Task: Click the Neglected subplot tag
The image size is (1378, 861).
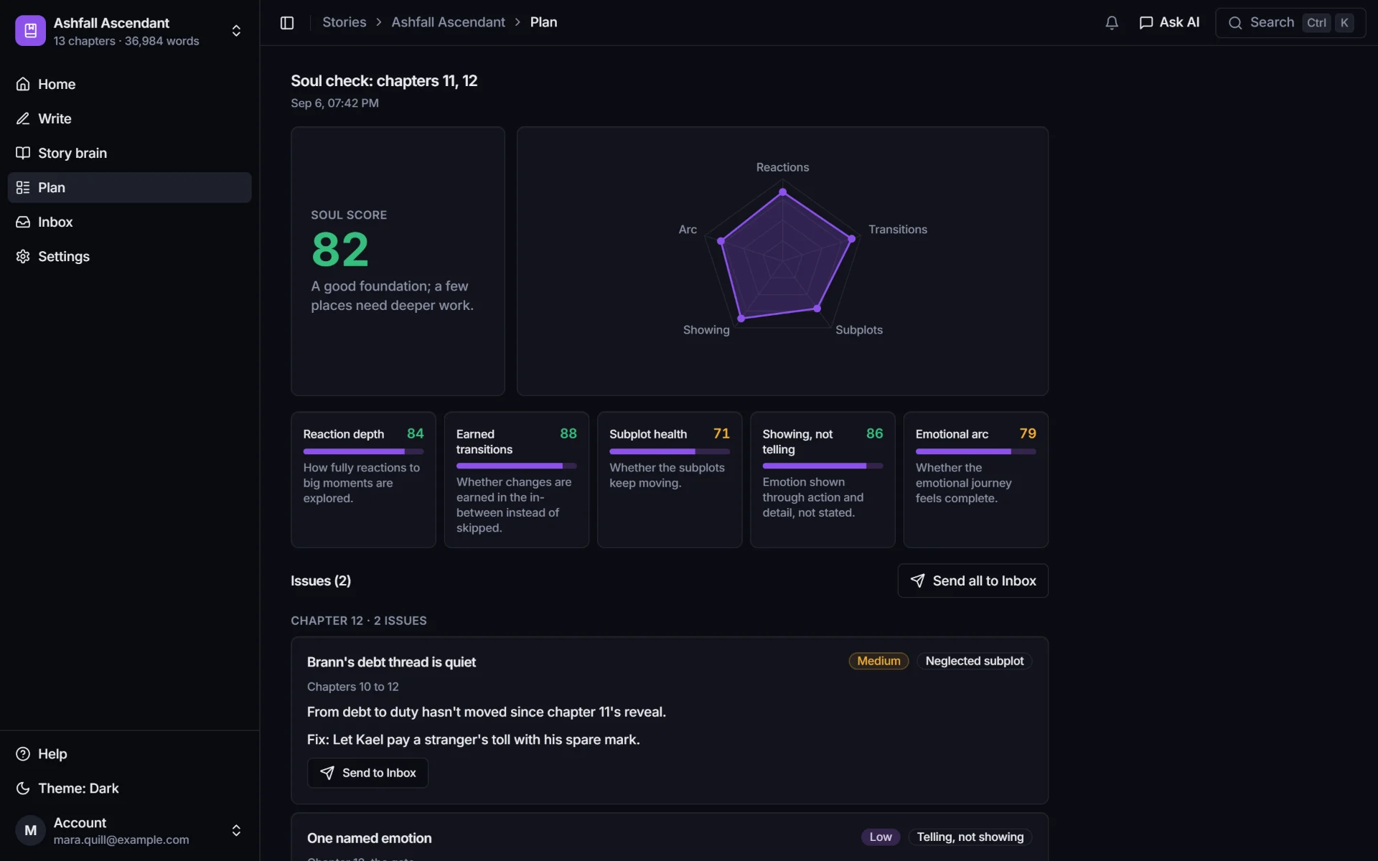Action: (x=974, y=661)
